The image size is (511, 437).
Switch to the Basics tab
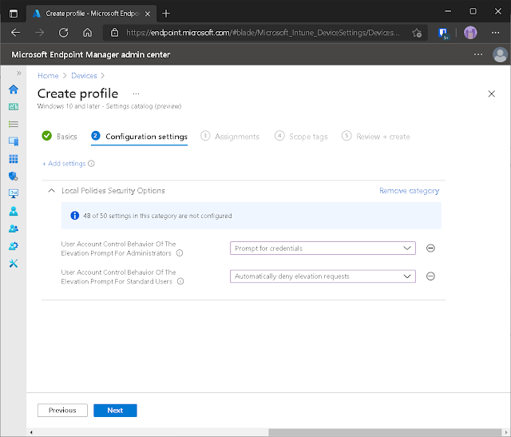[60, 137]
